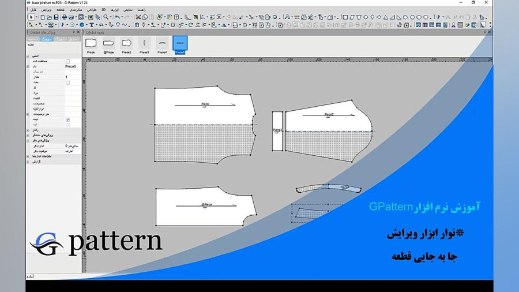
Task: Tick the جفت checkbox
Action: click(x=67, y=83)
